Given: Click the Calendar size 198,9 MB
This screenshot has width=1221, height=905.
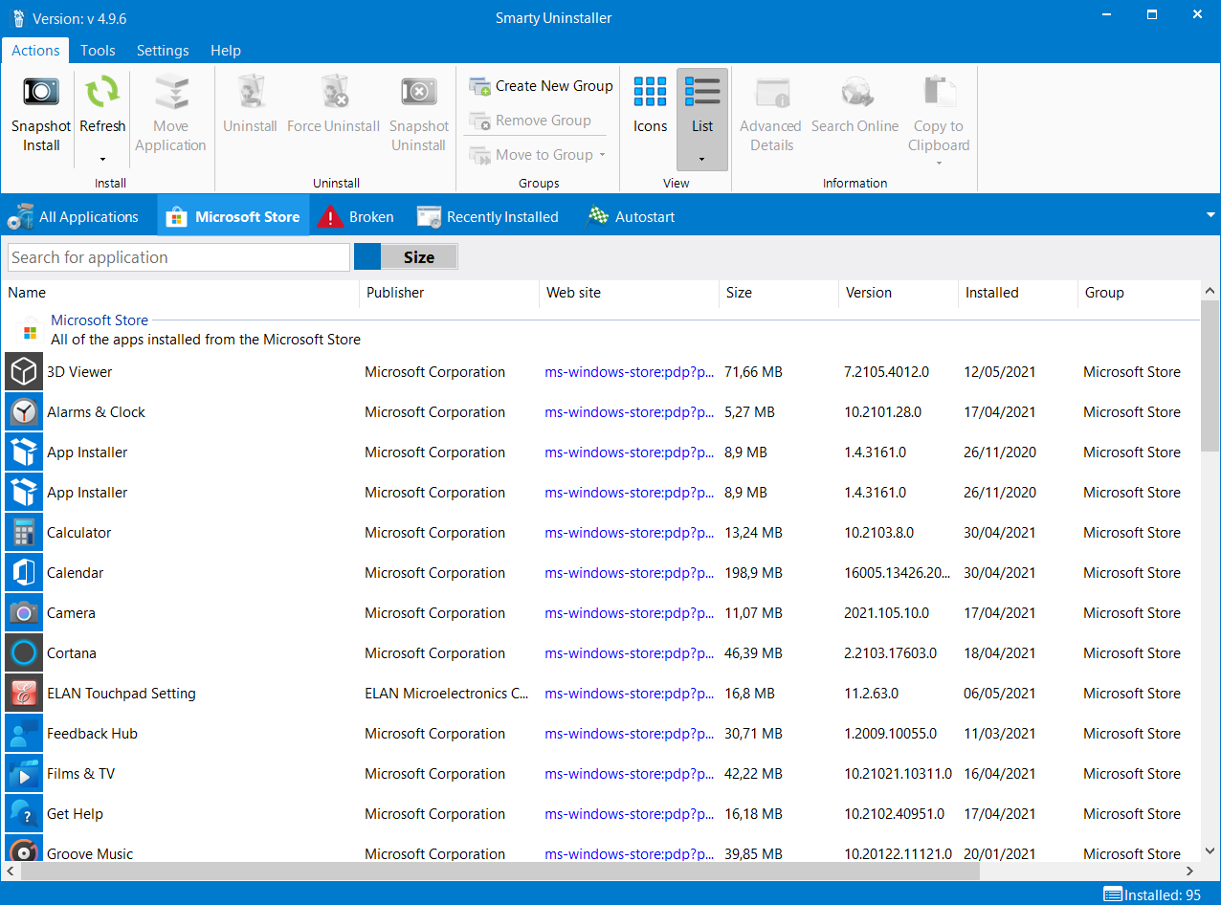Looking at the screenshot, I should tap(754, 573).
